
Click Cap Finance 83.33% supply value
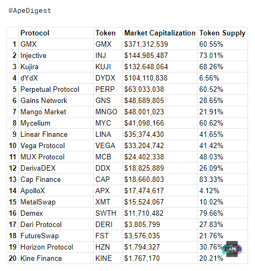coord(211,179)
